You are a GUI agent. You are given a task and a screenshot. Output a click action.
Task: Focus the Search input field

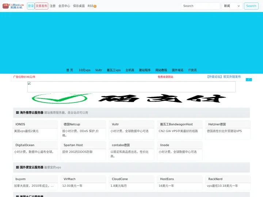(x=201, y=6)
